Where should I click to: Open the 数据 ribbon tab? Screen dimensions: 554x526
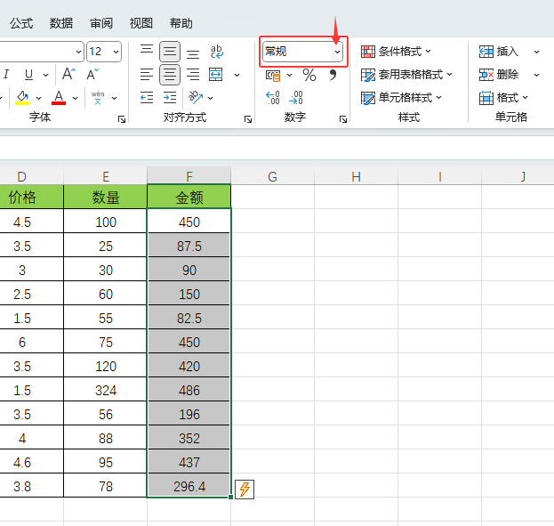tap(61, 23)
